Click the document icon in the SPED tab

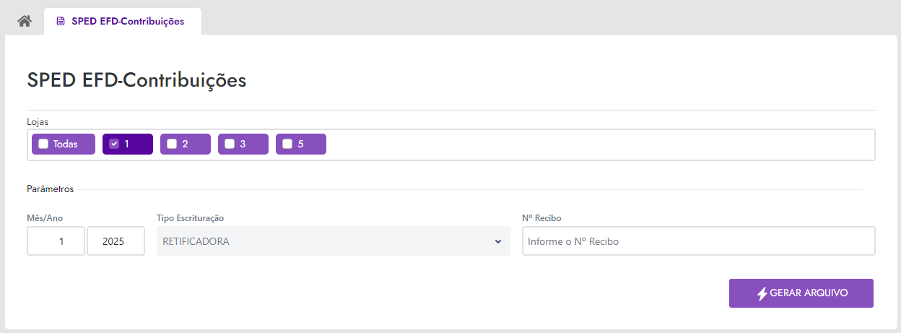tap(61, 22)
